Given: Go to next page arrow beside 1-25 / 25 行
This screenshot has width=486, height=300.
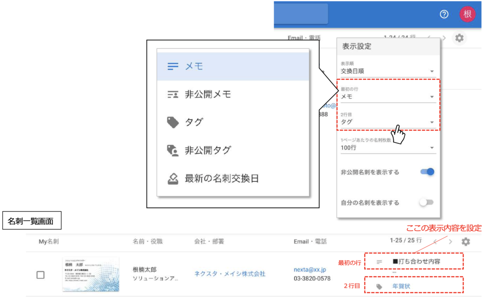Looking at the screenshot, I should [450, 241].
